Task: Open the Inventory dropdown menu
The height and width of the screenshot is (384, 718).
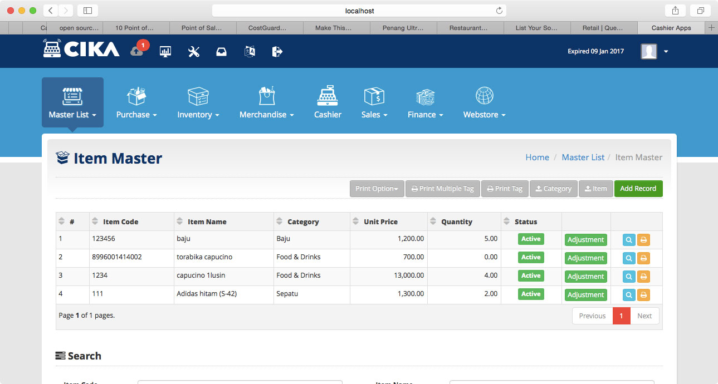Action: (x=198, y=103)
